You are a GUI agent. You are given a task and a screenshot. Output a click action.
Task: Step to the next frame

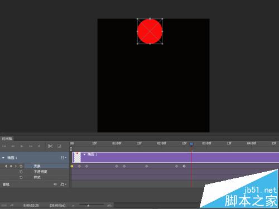pyautogui.click(x=31, y=146)
